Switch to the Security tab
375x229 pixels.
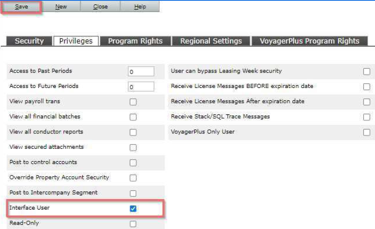coord(29,41)
